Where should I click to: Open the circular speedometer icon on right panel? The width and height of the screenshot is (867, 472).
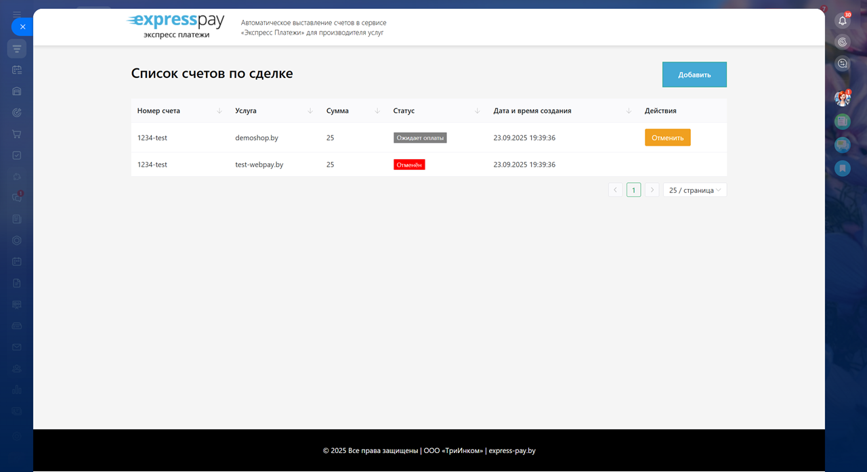pos(843,42)
